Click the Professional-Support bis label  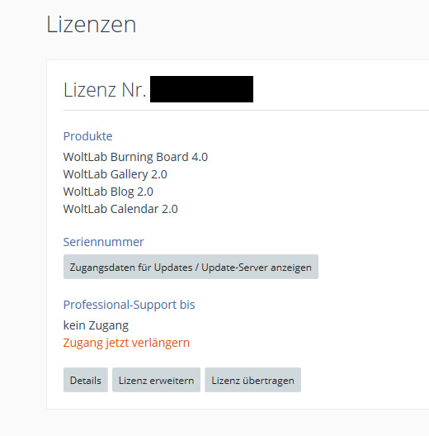click(130, 305)
